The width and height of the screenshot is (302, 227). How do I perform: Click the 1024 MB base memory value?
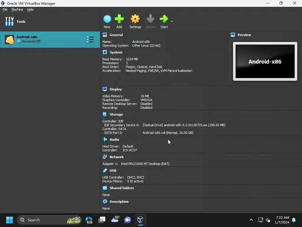(132, 59)
